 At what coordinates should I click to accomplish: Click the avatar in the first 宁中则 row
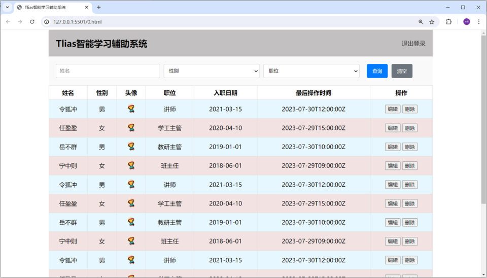click(x=131, y=165)
